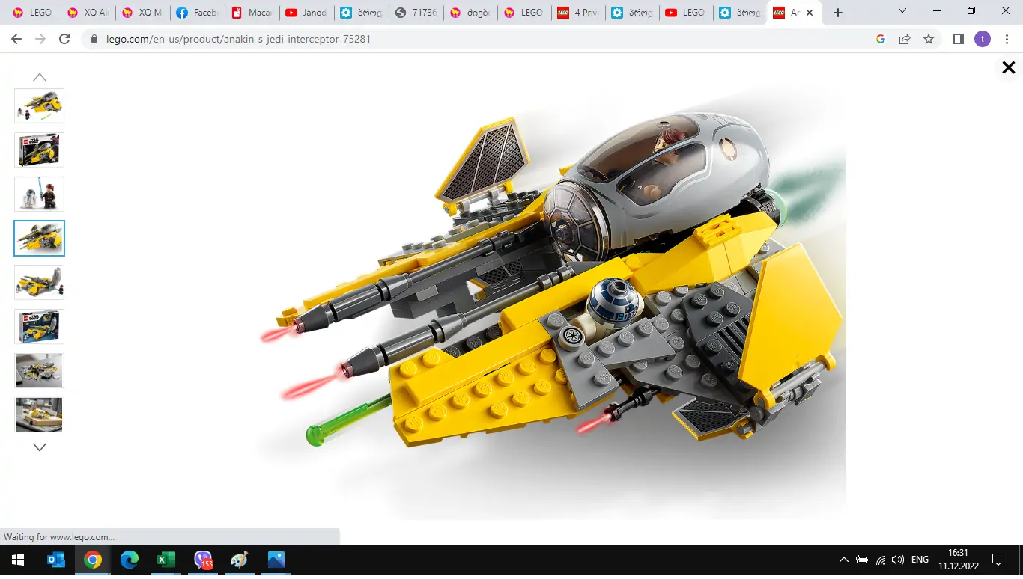Bookmark this page with the star icon
Image resolution: width=1023 pixels, height=579 pixels.
[x=929, y=39]
